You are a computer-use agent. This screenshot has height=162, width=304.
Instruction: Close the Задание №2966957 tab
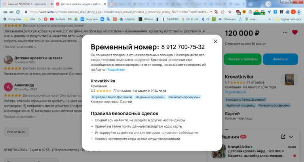pyautogui.click(x=51, y=4)
